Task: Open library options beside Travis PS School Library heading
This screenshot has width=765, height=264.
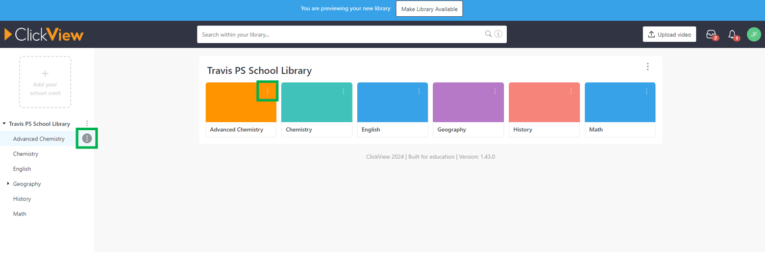Action: [x=648, y=67]
